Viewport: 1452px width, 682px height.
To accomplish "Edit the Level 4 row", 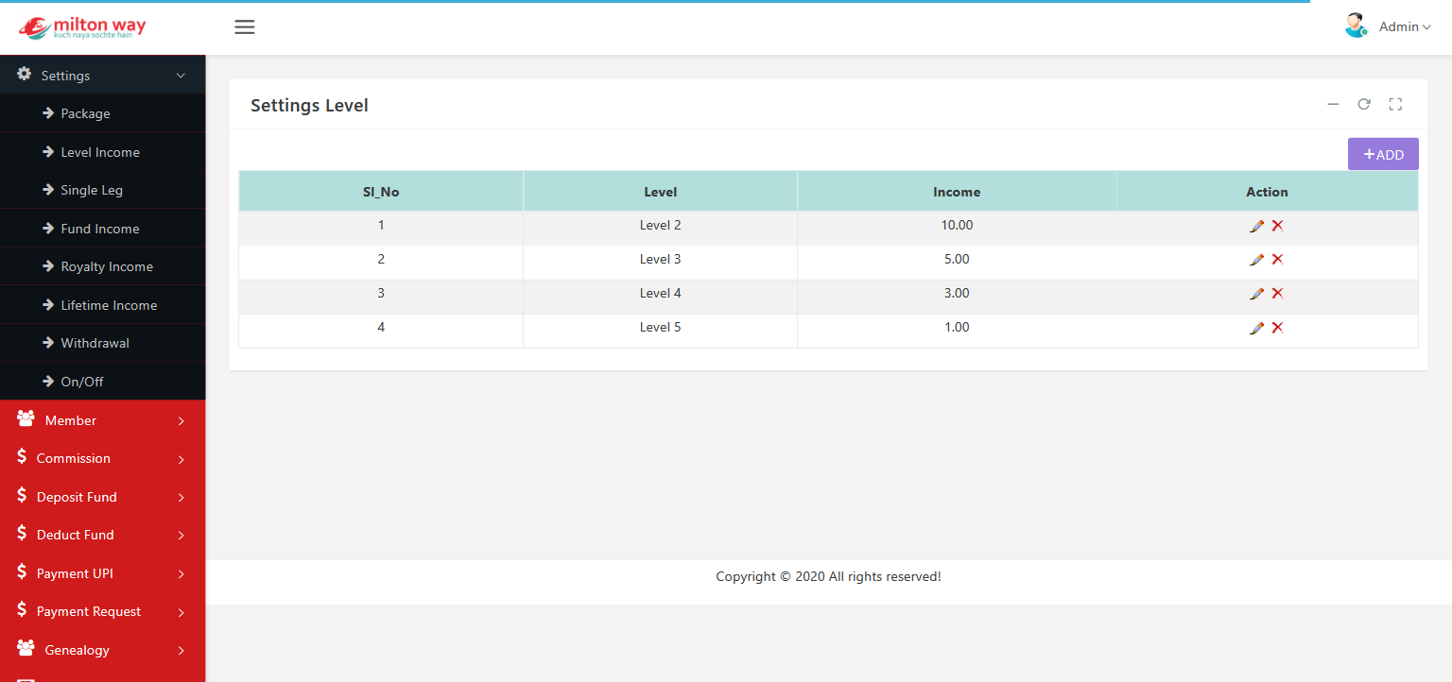I will (1256, 294).
